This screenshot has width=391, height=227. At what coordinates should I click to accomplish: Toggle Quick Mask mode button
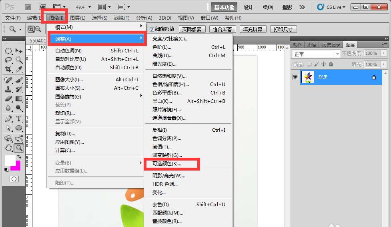tap(14, 179)
